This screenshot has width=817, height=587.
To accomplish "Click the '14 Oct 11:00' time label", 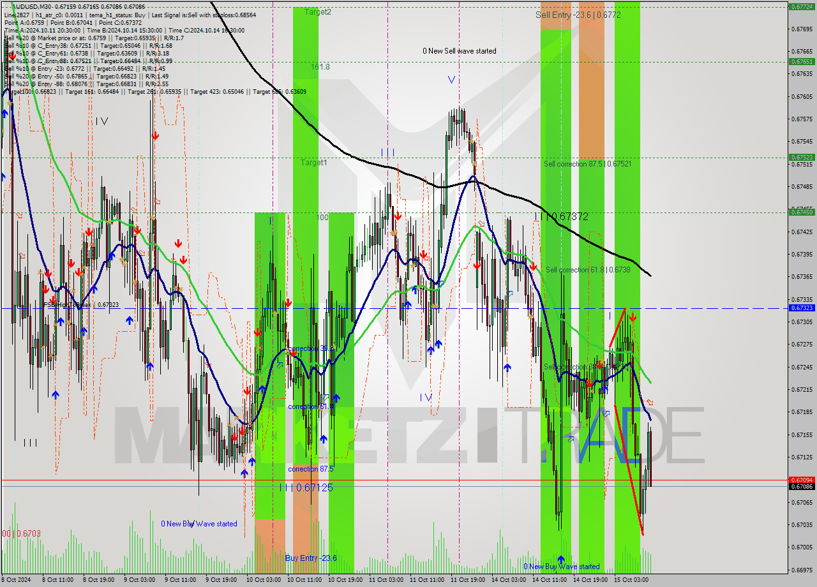I will 549,580.
